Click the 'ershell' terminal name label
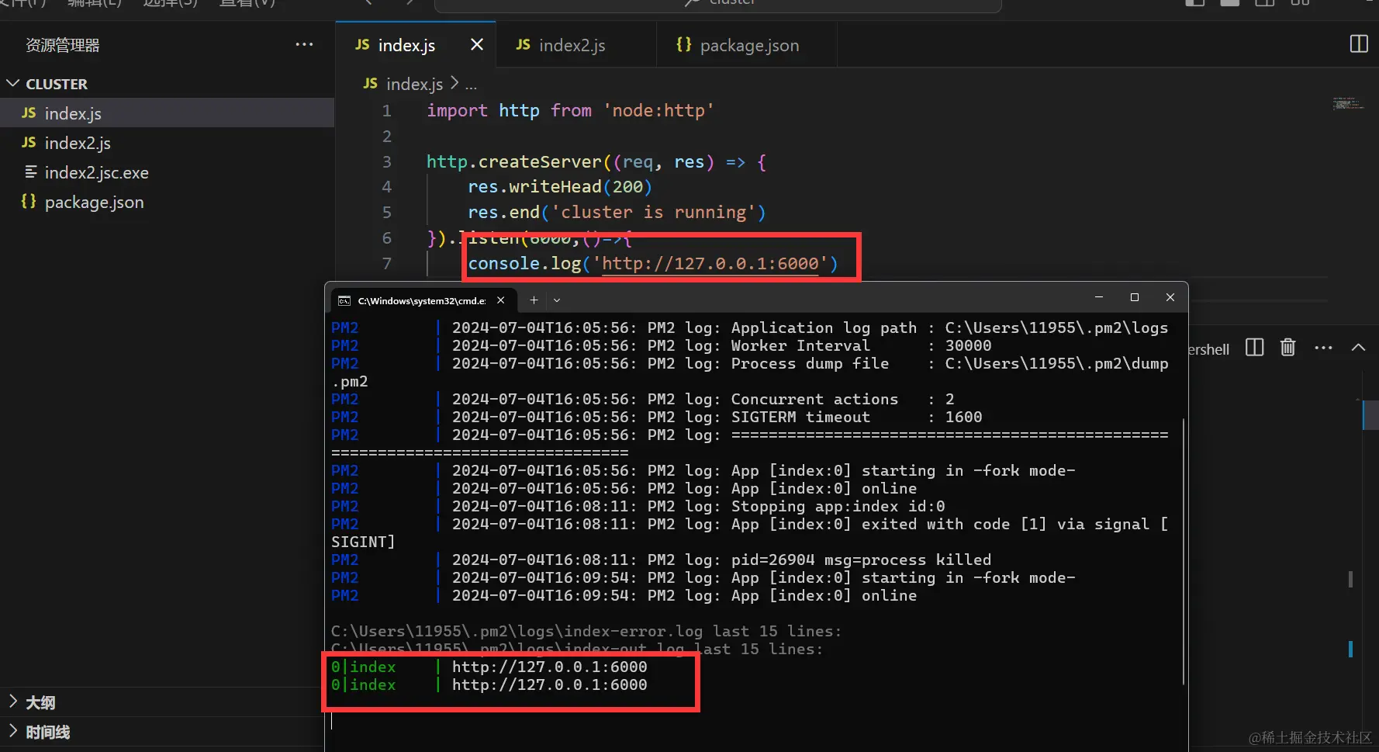The width and height of the screenshot is (1379, 752). coord(1208,349)
